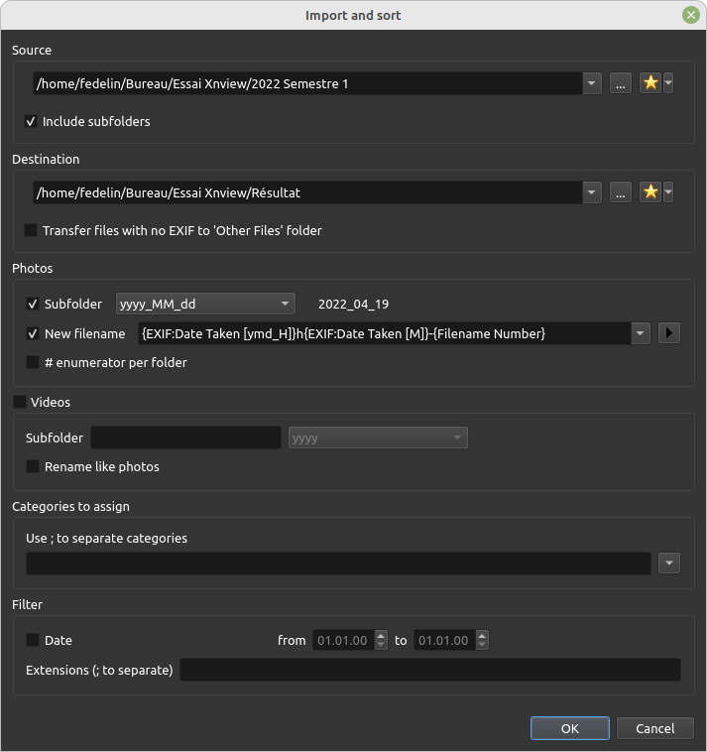707x752 pixels.
Task: Expand the Source path dropdown
Action: (592, 83)
